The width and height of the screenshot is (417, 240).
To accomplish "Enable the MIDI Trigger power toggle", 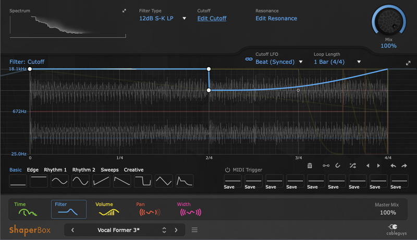I will [227, 170].
